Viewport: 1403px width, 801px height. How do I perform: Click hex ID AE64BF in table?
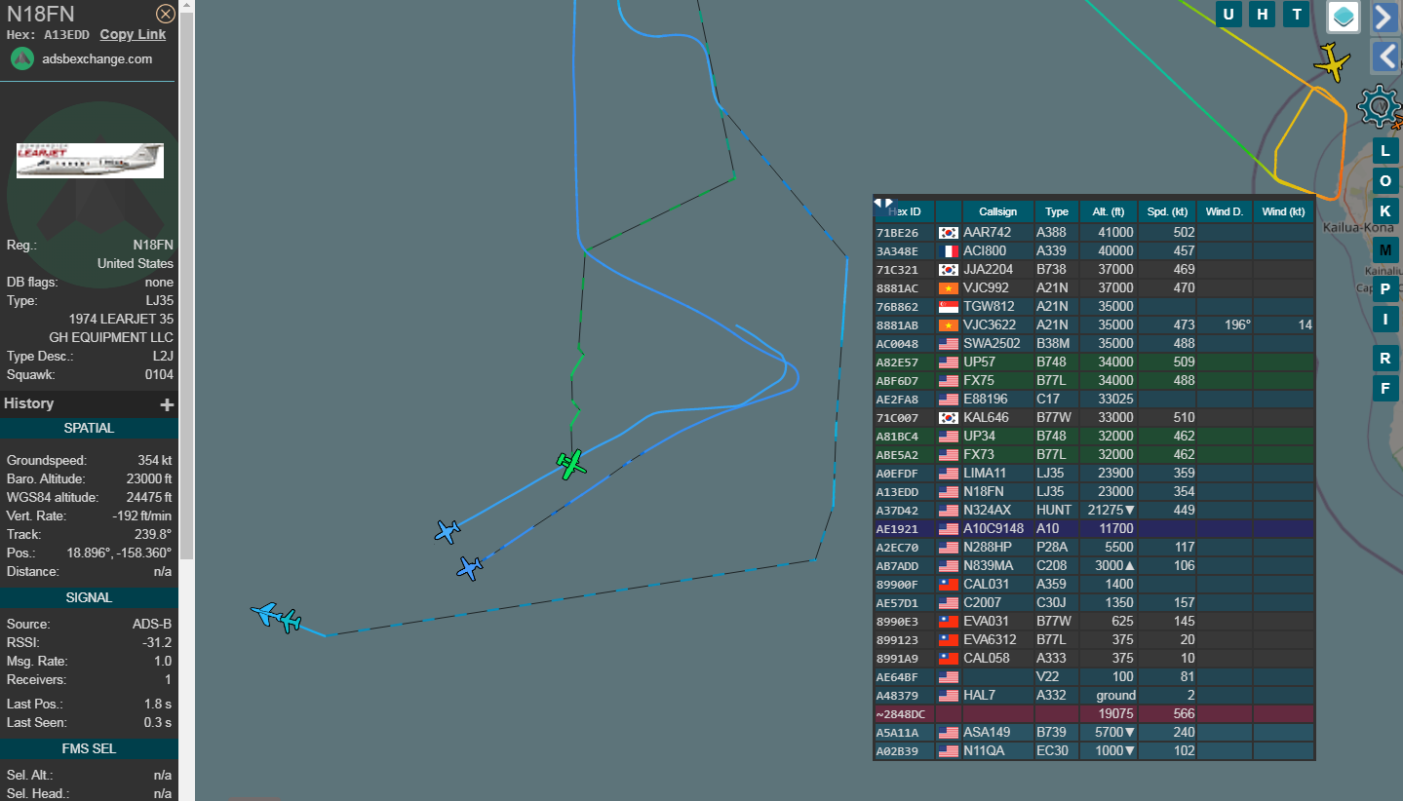[897, 677]
